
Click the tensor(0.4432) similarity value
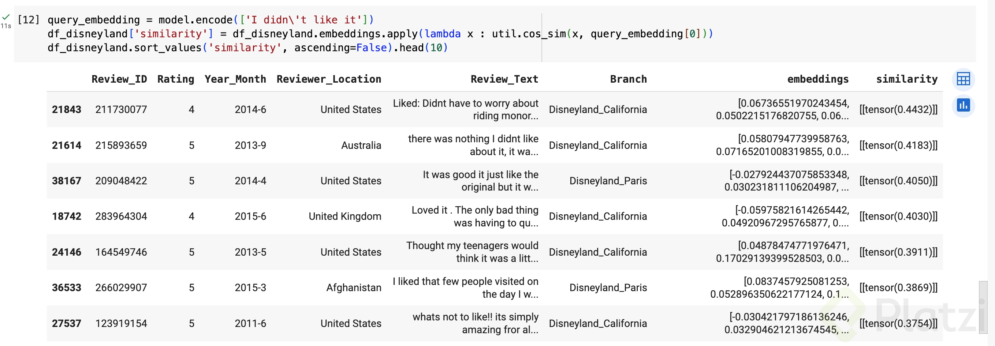point(898,110)
